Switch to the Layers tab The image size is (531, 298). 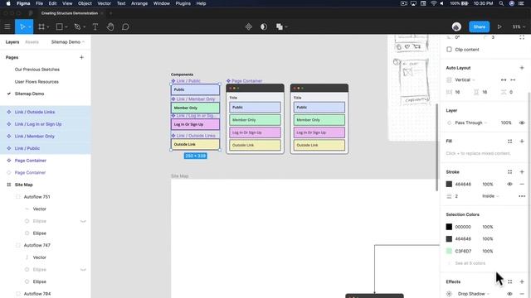coord(12,42)
